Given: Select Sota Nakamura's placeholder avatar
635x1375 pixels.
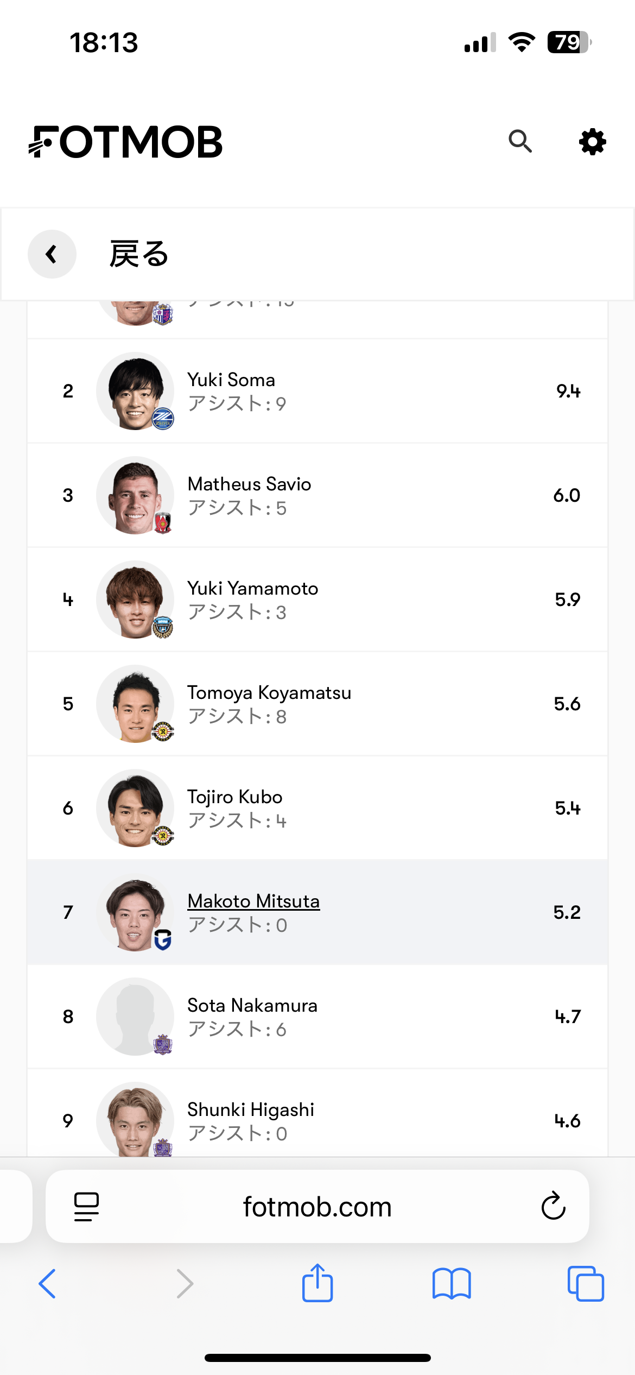Looking at the screenshot, I should tap(135, 1017).
